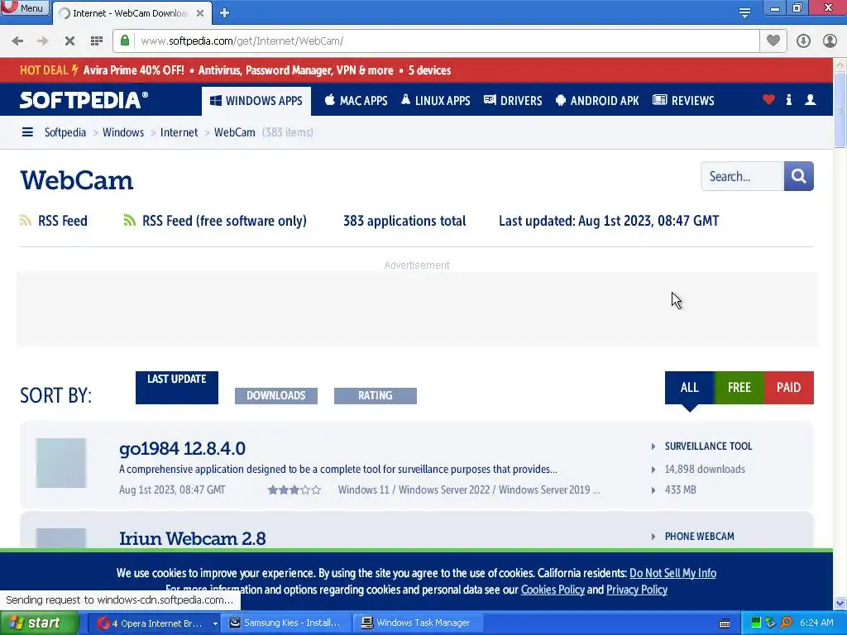Select the Windows Apps tab
847x635 pixels.
click(x=256, y=101)
